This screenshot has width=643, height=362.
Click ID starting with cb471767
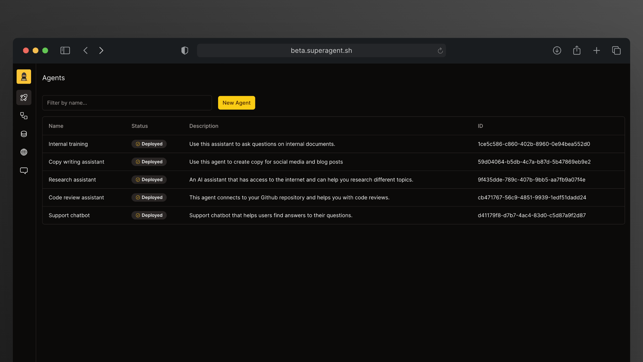click(532, 197)
